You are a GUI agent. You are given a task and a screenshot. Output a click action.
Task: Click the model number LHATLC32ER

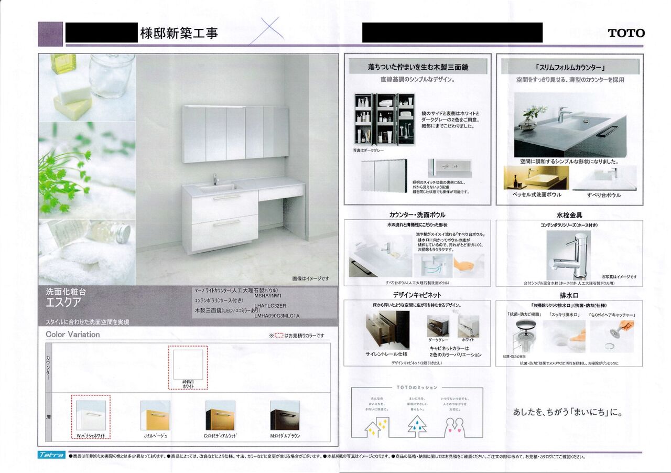[270, 305]
